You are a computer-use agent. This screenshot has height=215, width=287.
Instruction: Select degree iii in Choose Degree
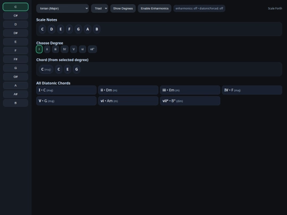tap(55, 49)
